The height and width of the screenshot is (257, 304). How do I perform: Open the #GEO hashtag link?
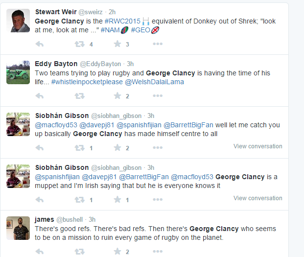[x=140, y=30]
